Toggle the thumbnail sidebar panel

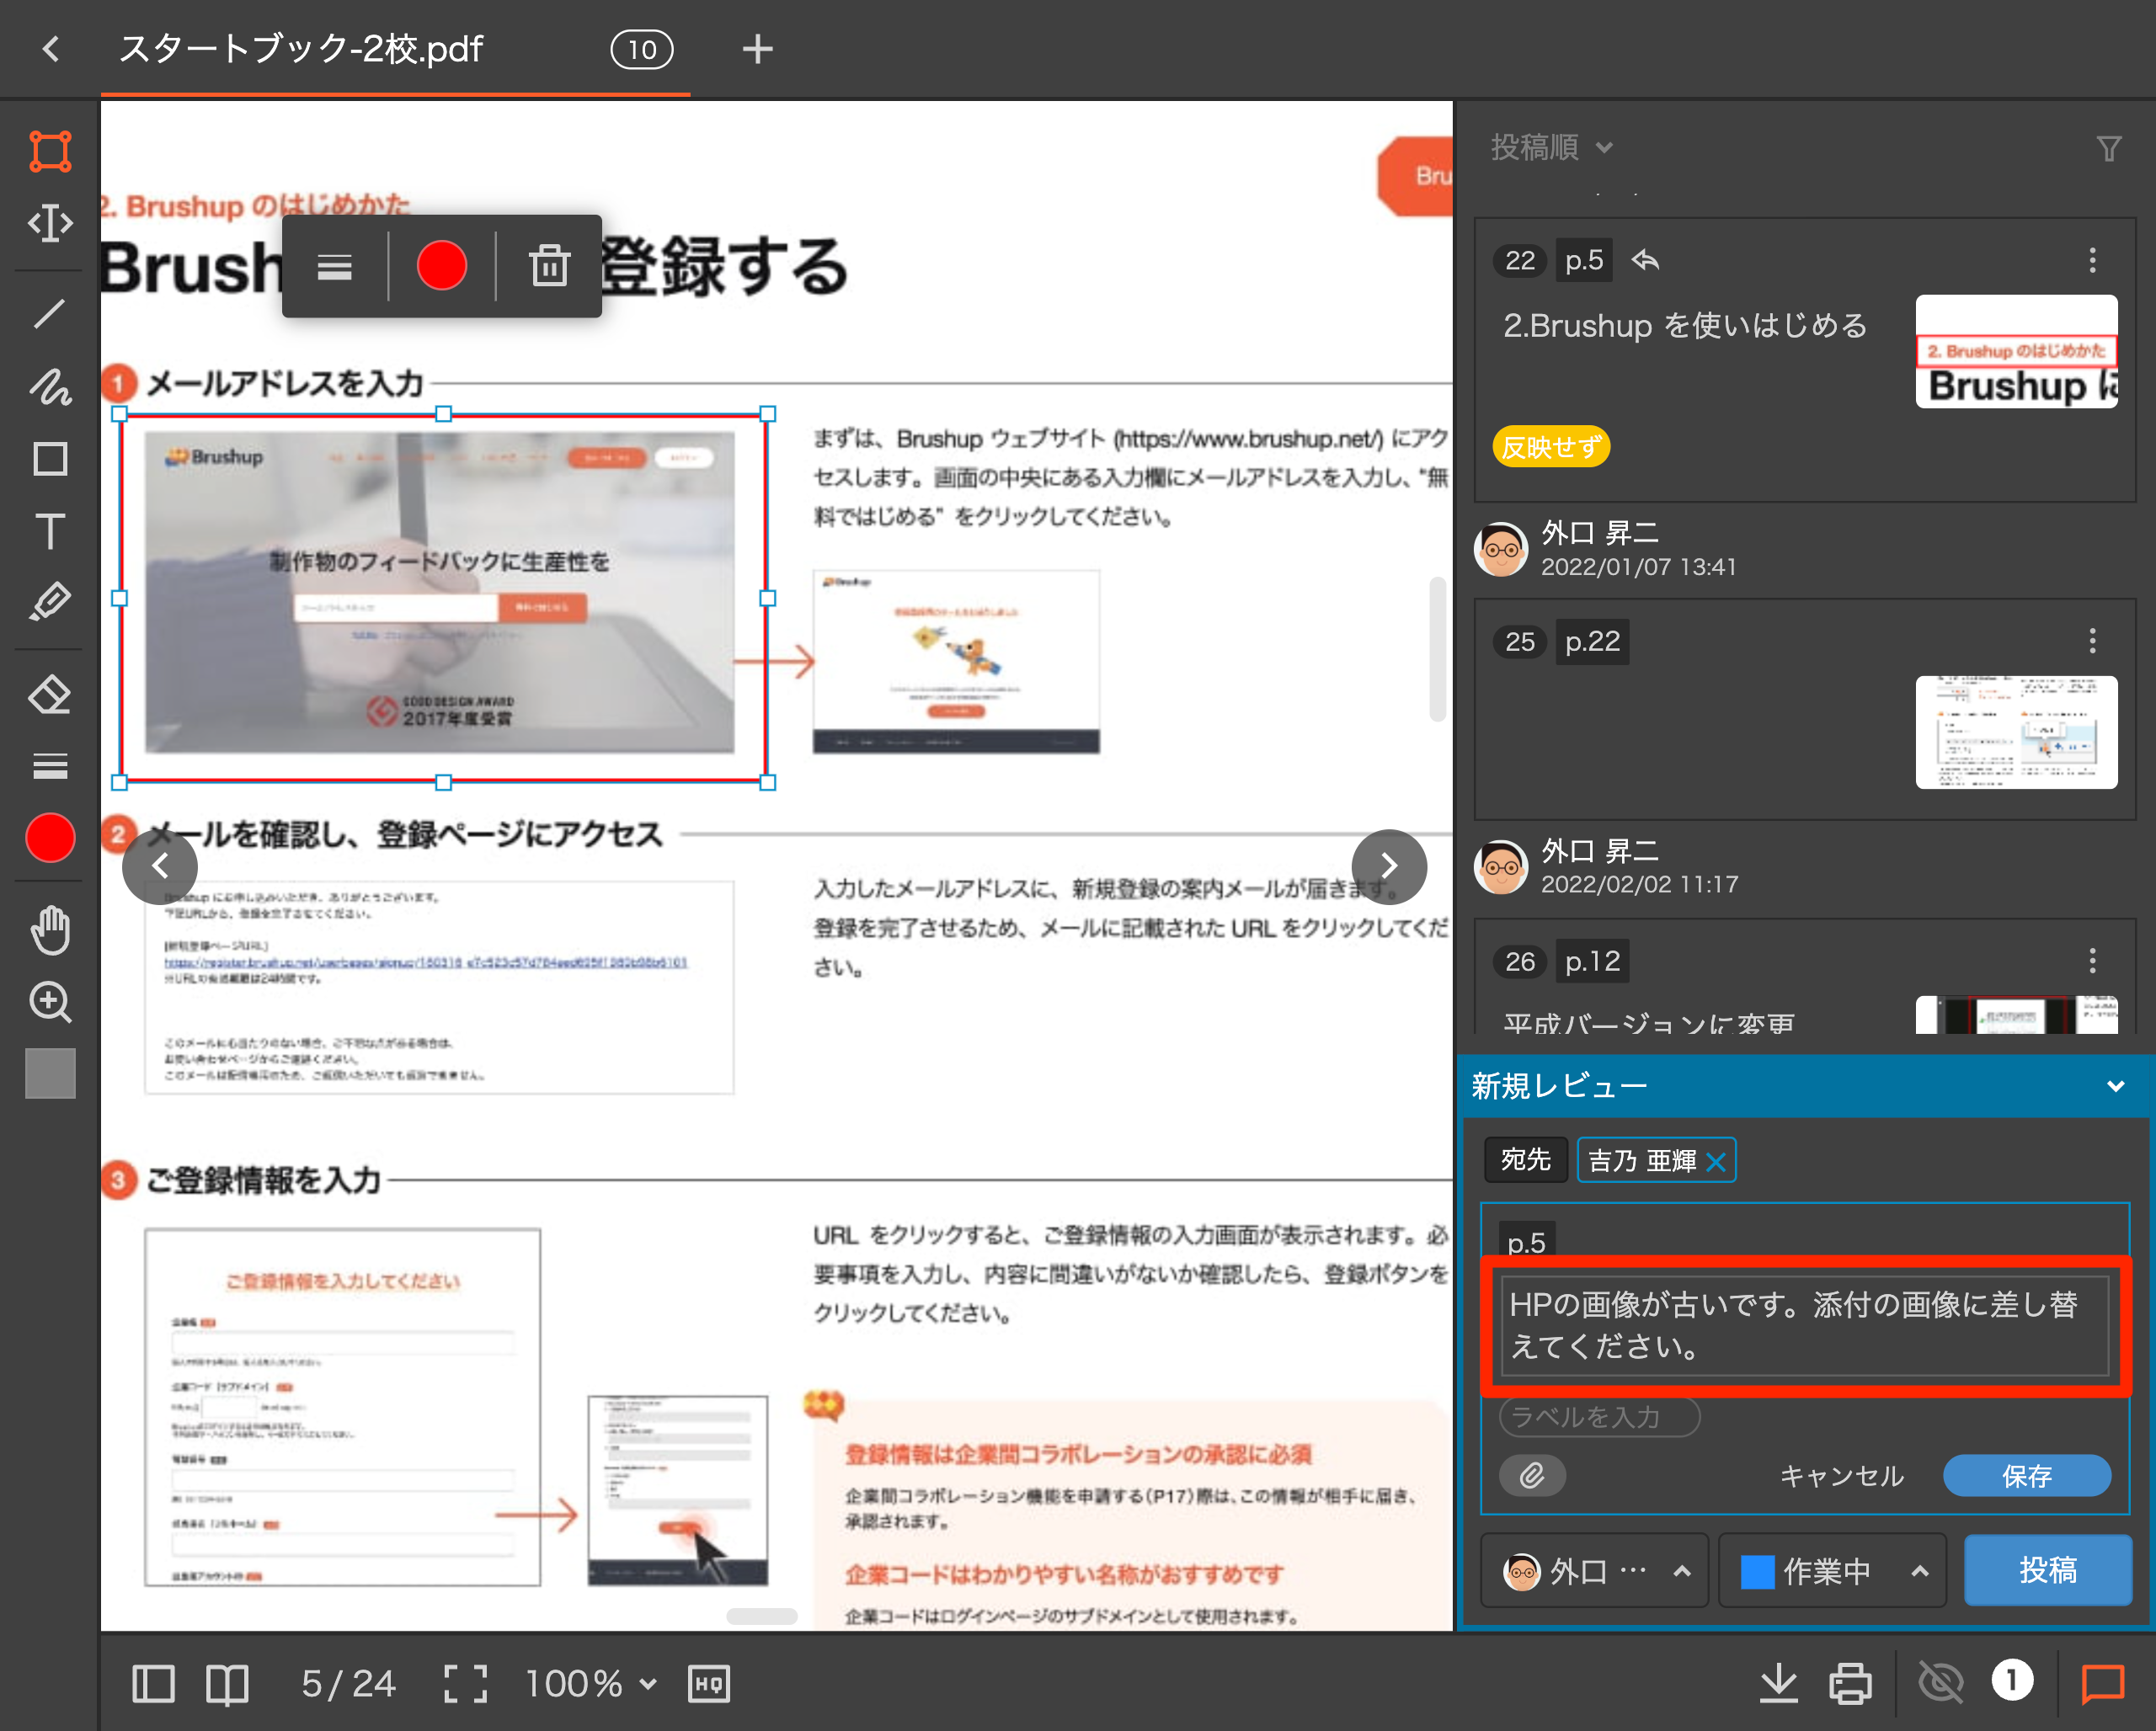pyautogui.click(x=153, y=1684)
